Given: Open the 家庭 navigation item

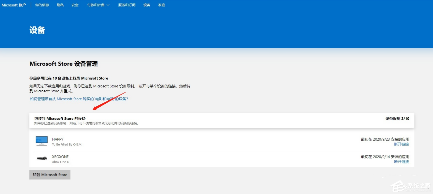Looking at the screenshot, I should coord(161,5).
